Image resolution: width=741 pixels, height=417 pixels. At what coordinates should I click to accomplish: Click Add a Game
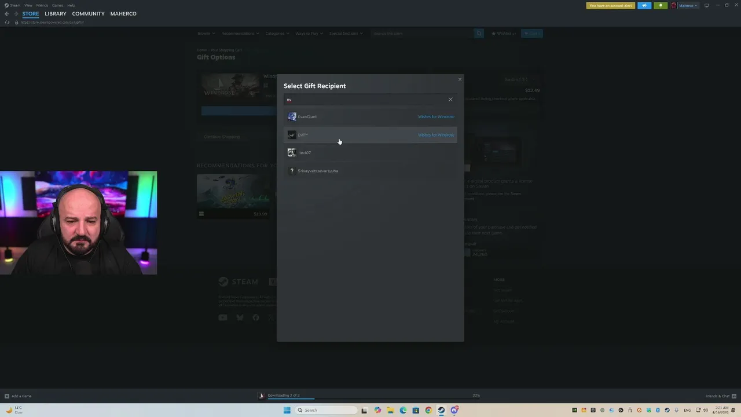[18, 396]
